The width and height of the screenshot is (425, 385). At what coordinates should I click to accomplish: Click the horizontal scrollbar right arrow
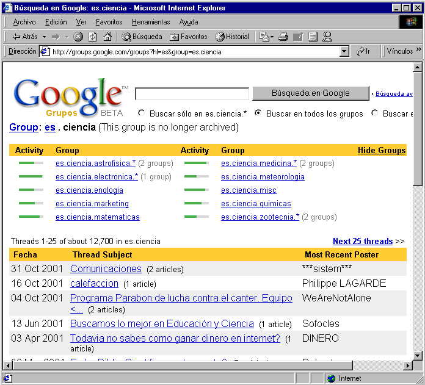pos(407,365)
